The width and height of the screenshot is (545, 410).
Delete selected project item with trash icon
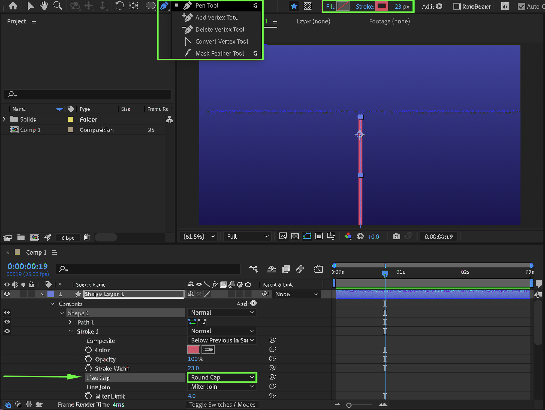(87, 237)
